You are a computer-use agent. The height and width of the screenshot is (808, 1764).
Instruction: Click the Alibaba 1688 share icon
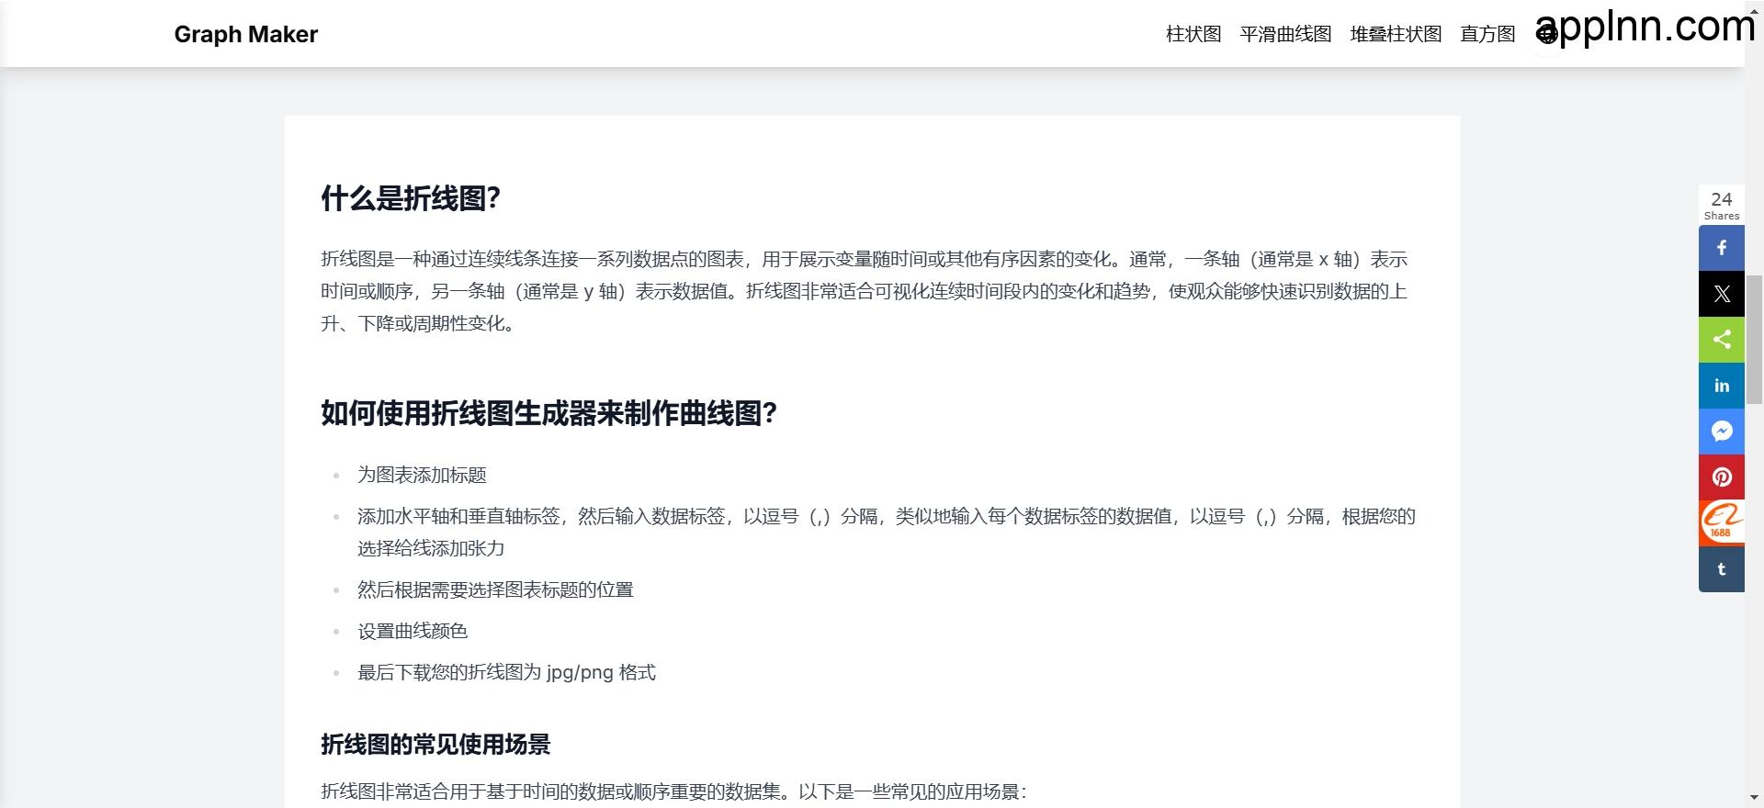[x=1722, y=523]
